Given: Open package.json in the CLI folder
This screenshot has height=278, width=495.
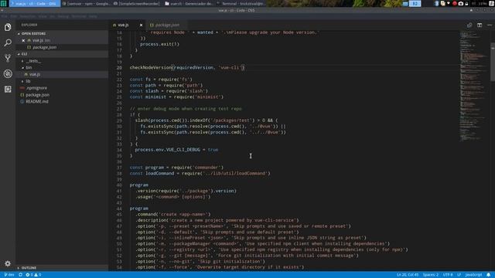Looking at the screenshot, I should pos(63,95).
